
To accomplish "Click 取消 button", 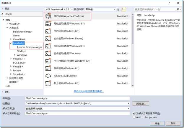I will [173, 124].
